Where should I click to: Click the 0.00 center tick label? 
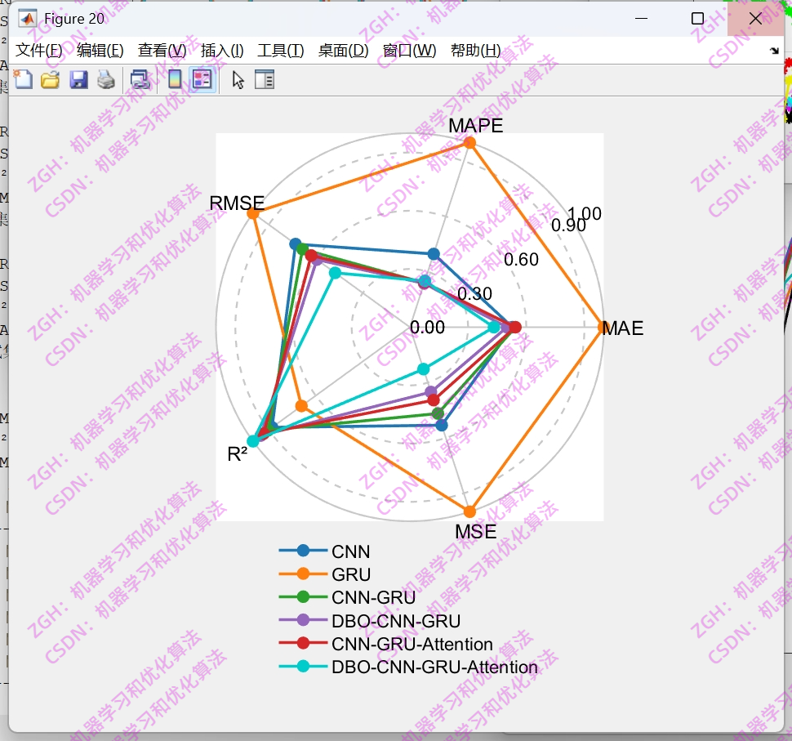427,328
